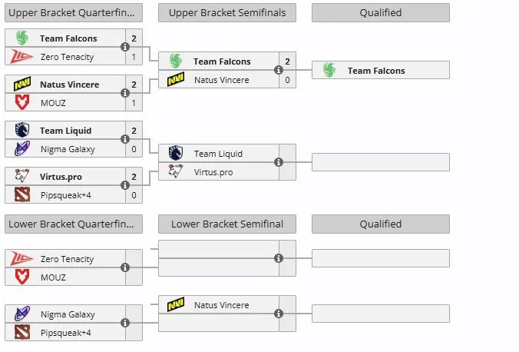
Task: Click the Team Falcons logo in Qualified slot
Action: click(329, 70)
